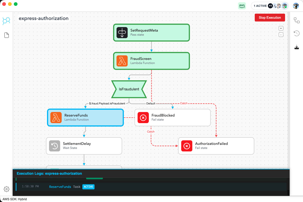
Task: Click the Default edge label
Action: [x=151, y=103]
